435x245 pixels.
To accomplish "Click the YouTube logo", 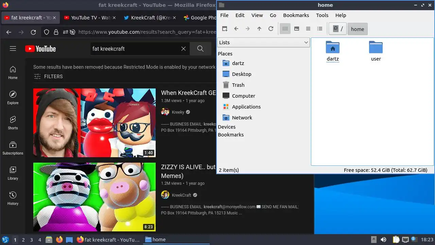I will (40, 49).
